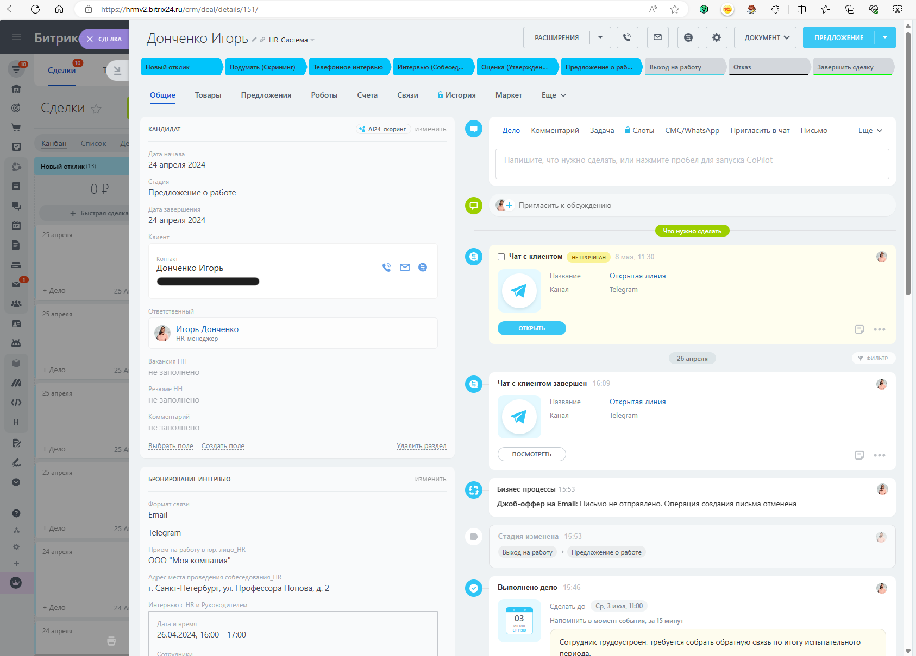Expand the 'Документ' dropdown
This screenshot has height=656, width=916.
pyautogui.click(x=765, y=37)
